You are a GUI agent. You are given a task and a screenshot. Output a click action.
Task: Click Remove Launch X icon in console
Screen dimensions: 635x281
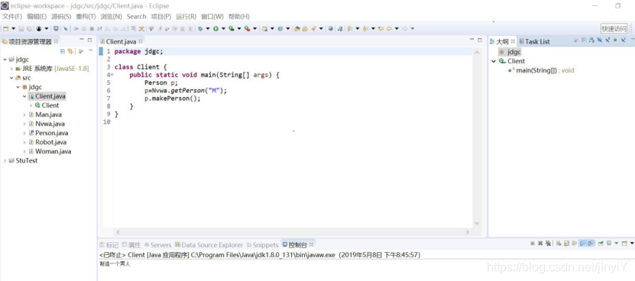[x=540, y=244]
